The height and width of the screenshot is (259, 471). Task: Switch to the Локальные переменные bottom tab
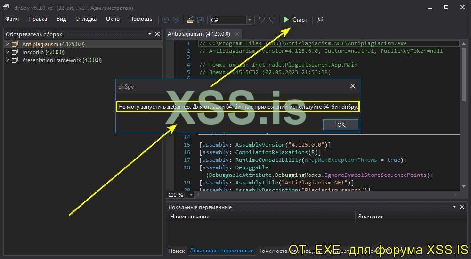221,251
